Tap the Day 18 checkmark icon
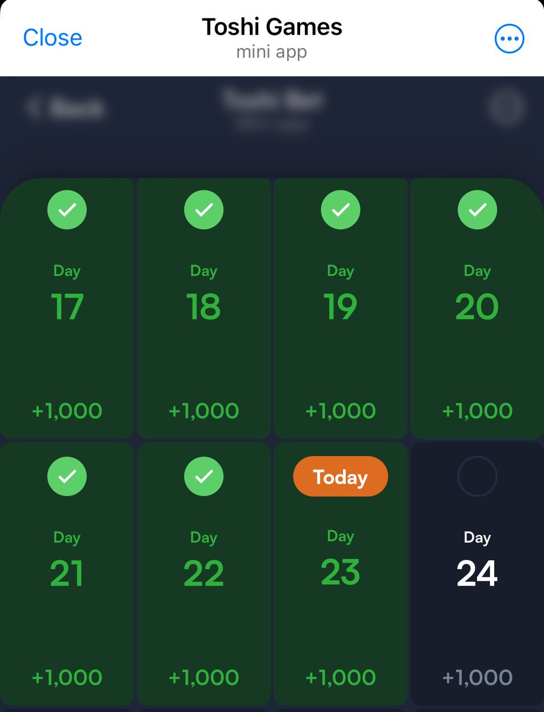Screen dimensions: 544x712 [203, 209]
